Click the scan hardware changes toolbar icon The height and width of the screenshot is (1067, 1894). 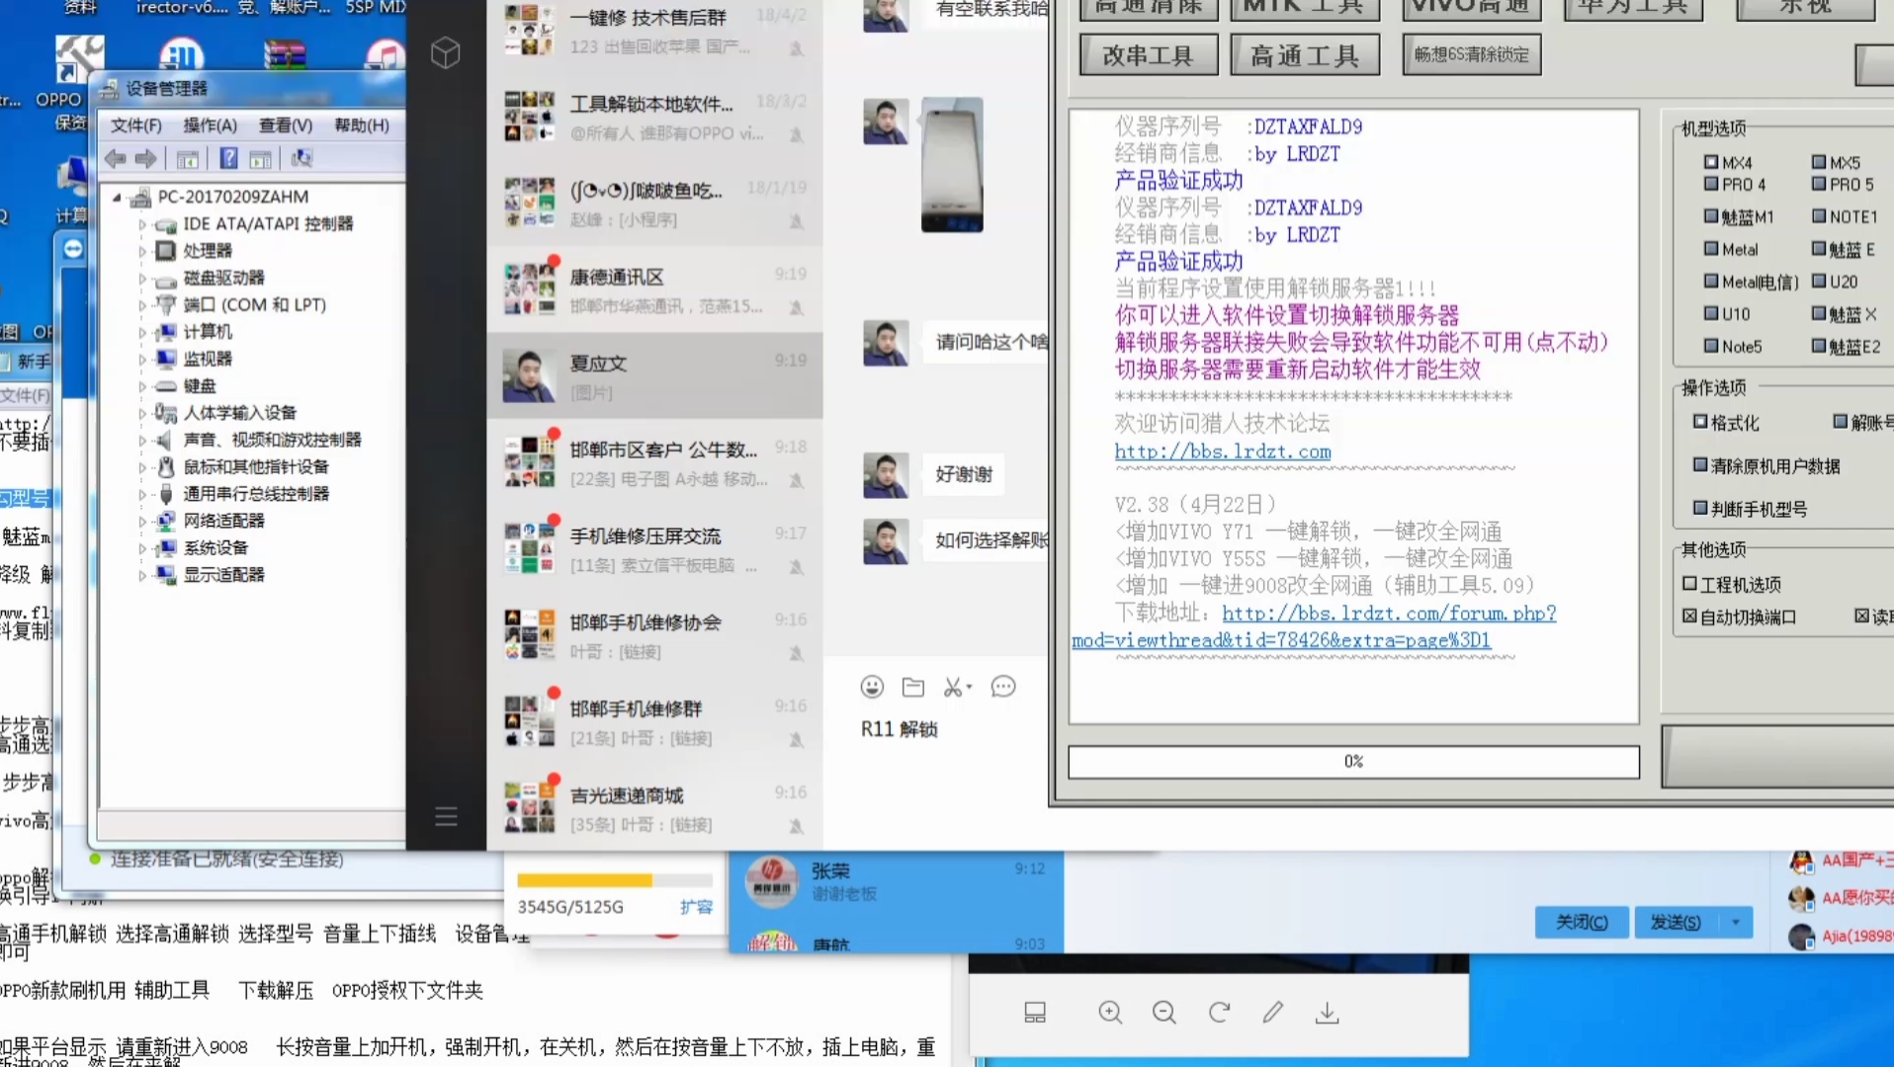(x=301, y=158)
